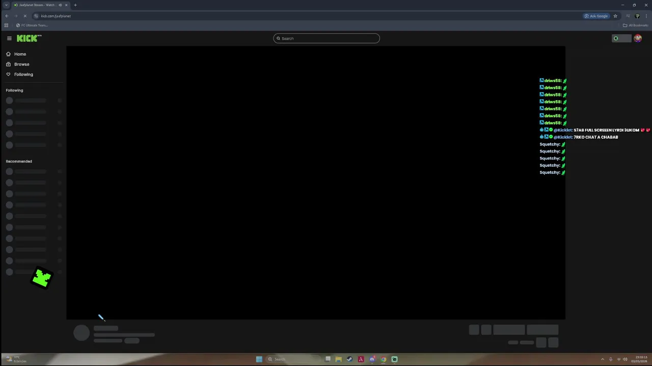
Task: Open Discord from the taskbar
Action: pyautogui.click(x=372, y=359)
